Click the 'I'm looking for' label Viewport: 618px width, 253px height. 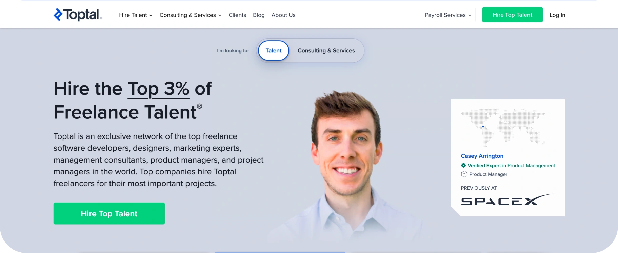pyautogui.click(x=233, y=51)
